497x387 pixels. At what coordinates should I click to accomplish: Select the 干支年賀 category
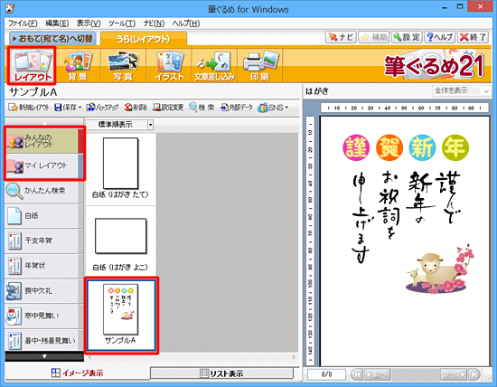coord(44,241)
